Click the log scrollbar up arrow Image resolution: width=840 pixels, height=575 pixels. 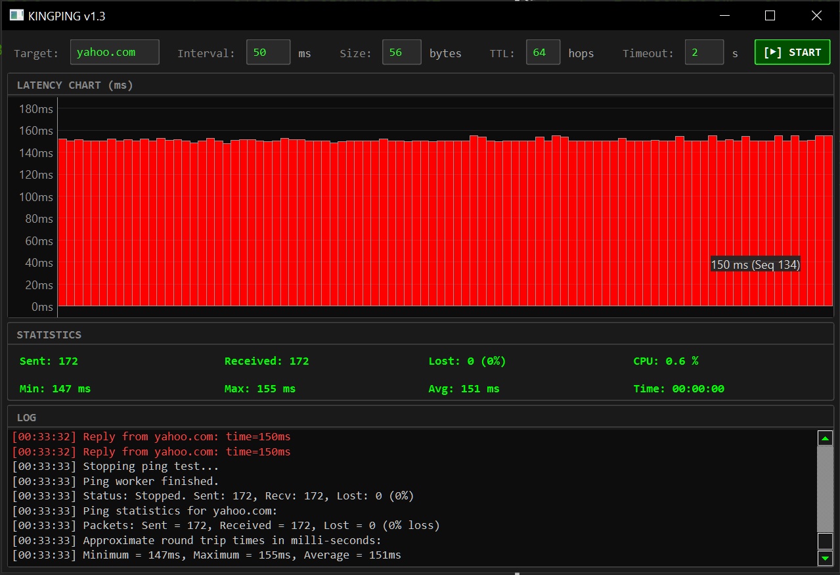[x=825, y=438]
